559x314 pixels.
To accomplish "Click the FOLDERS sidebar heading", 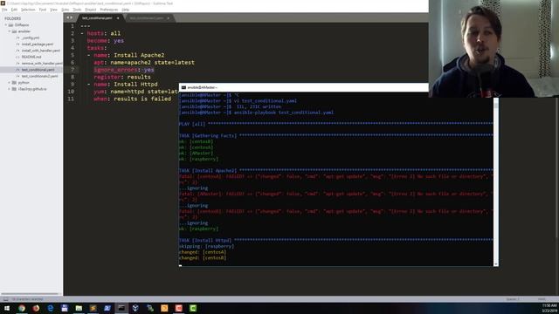I will [13, 18].
